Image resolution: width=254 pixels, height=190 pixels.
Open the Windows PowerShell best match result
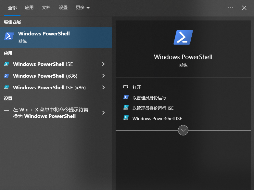[56, 37]
